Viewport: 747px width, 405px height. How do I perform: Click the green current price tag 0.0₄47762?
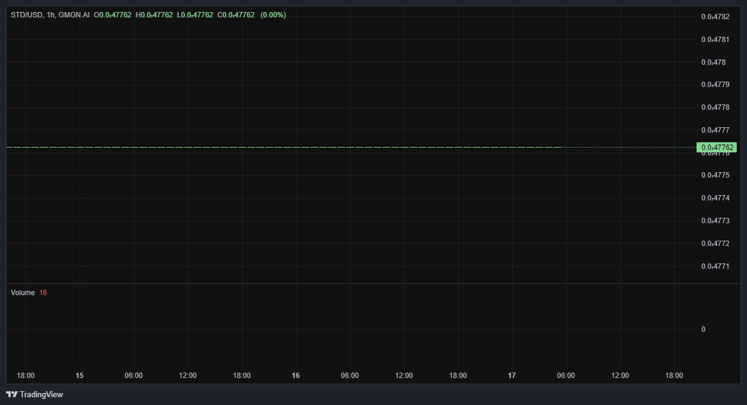(716, 147)
